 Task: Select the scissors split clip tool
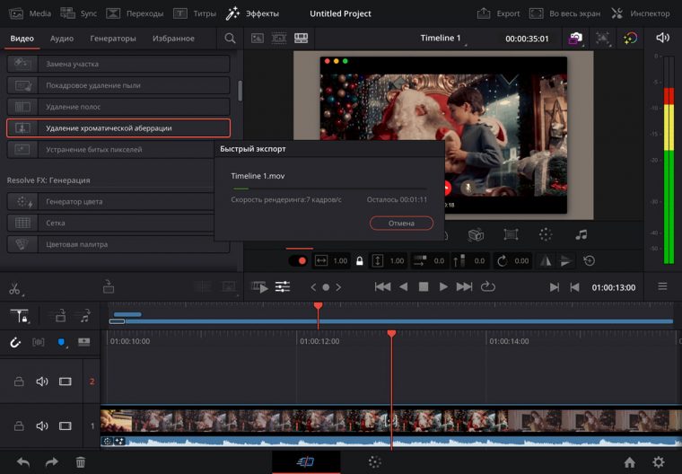(14, 288)
